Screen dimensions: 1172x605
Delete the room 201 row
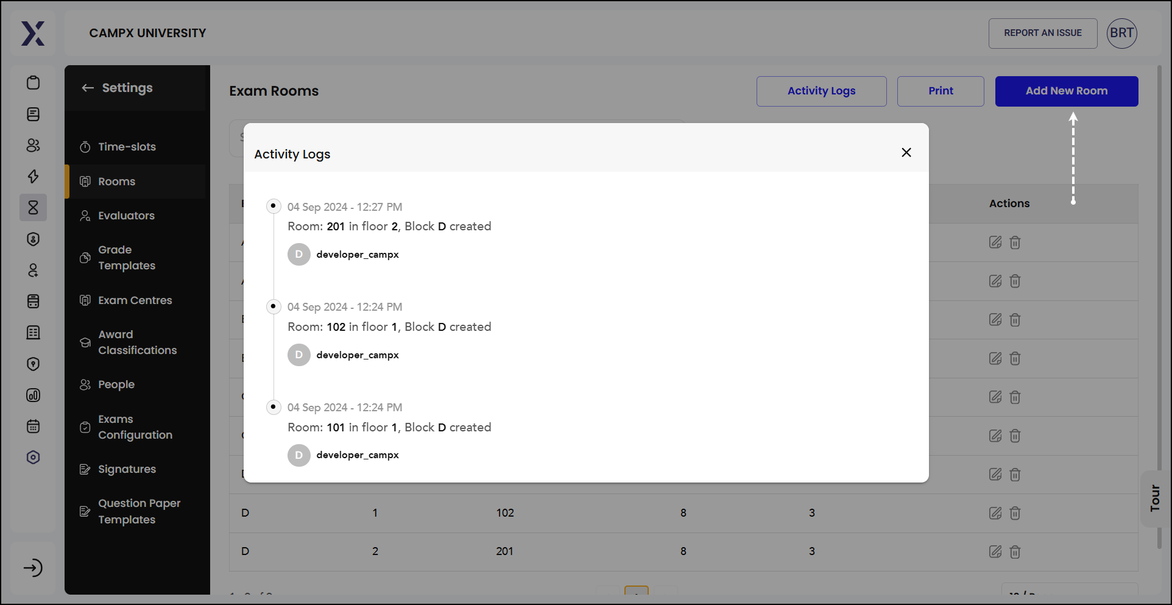click(1015, 551)
